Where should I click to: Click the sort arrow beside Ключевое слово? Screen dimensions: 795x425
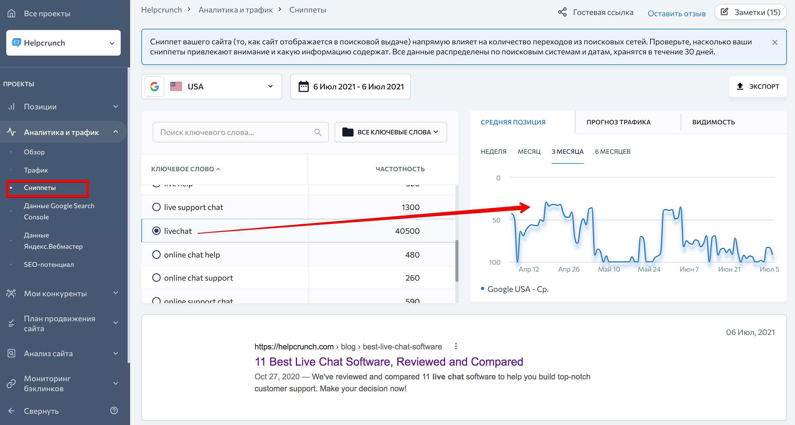[218, 169]
